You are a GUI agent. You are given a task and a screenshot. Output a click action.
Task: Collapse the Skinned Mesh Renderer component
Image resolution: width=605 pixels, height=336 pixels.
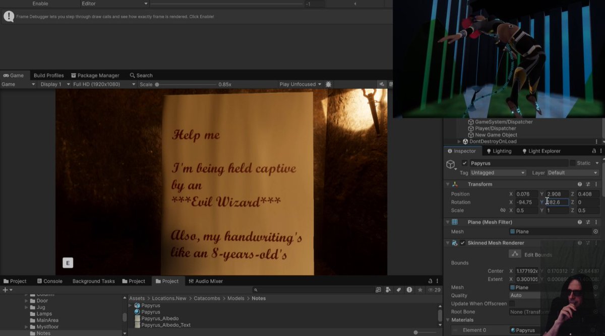coord(447,243)
